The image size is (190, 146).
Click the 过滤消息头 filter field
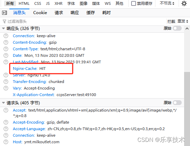tap(84, 21)
